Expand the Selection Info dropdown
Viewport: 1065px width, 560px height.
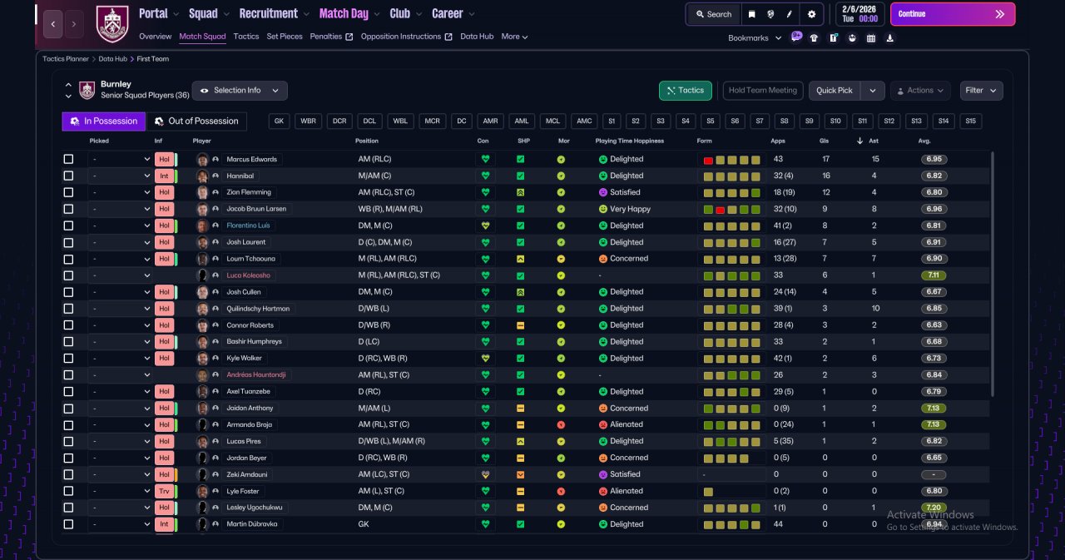coord(240,91)
